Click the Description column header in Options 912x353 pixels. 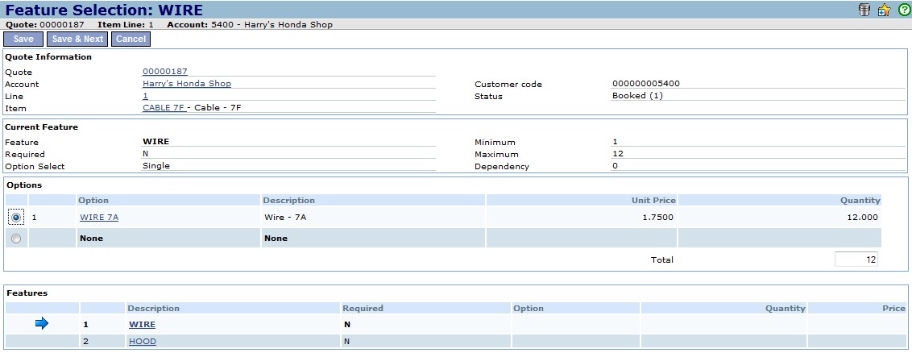[x=289, y=200]
